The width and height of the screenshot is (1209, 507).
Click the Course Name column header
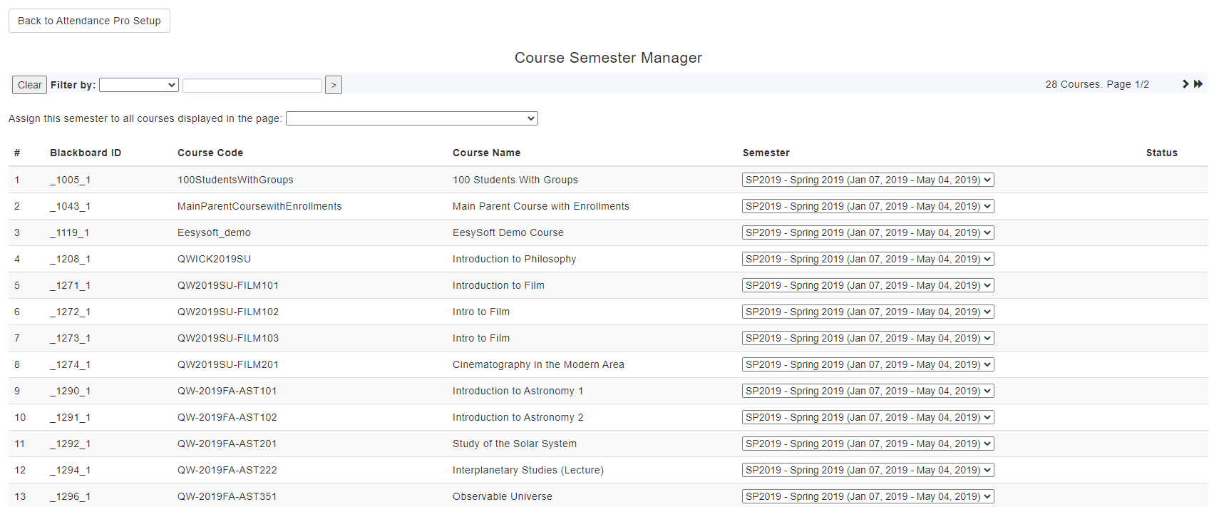(x=486, y=153)
